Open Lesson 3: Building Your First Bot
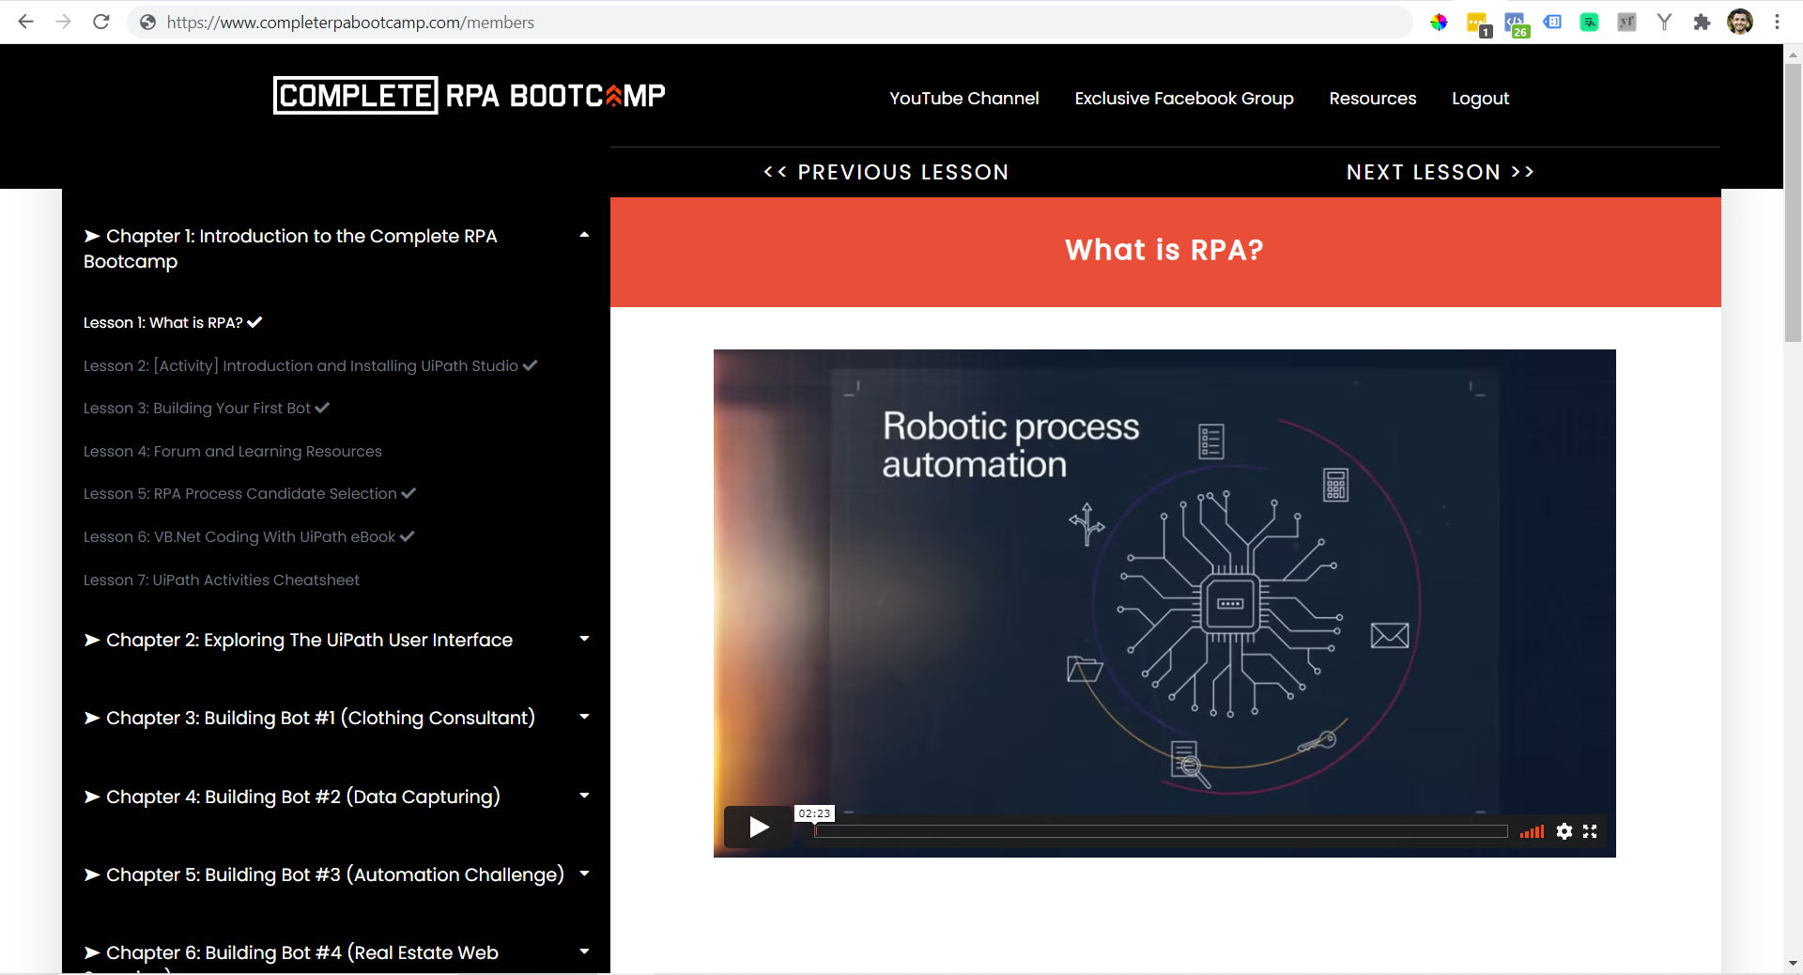Screen dimensions: 1803x975 (x=207, y=408)
